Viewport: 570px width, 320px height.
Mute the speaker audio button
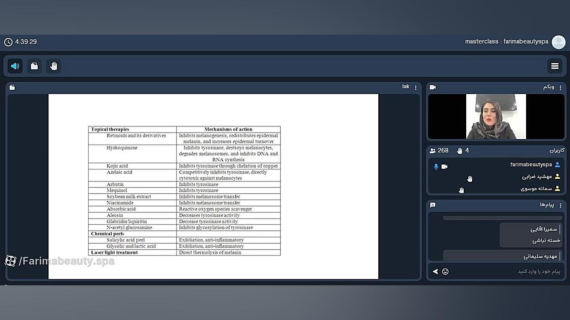pyautogui.click(x=15, y=66)
